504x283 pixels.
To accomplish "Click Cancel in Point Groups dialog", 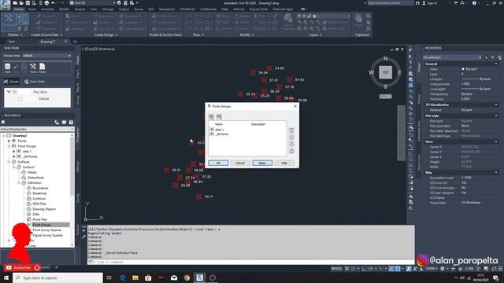I will (x=240, y=163).
